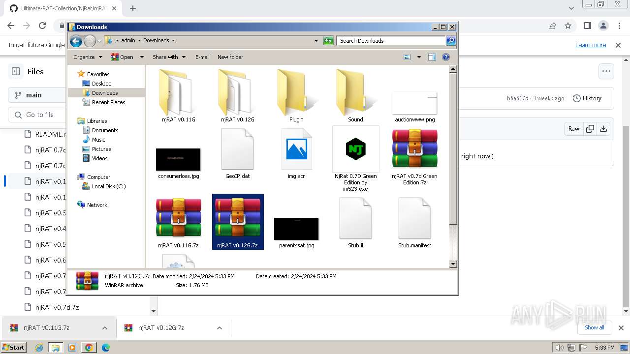Viewport: 630px width, 354px height.
Task: Click Open in Explorer toolbar
Action: coord(122,57)
